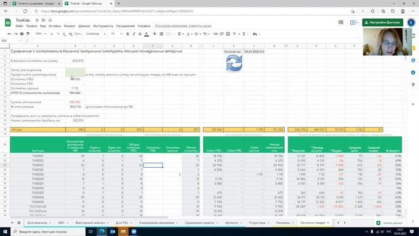Screen dimensions: 419x236
Task: Open the Расширения menu
Action: coord(125,26)
